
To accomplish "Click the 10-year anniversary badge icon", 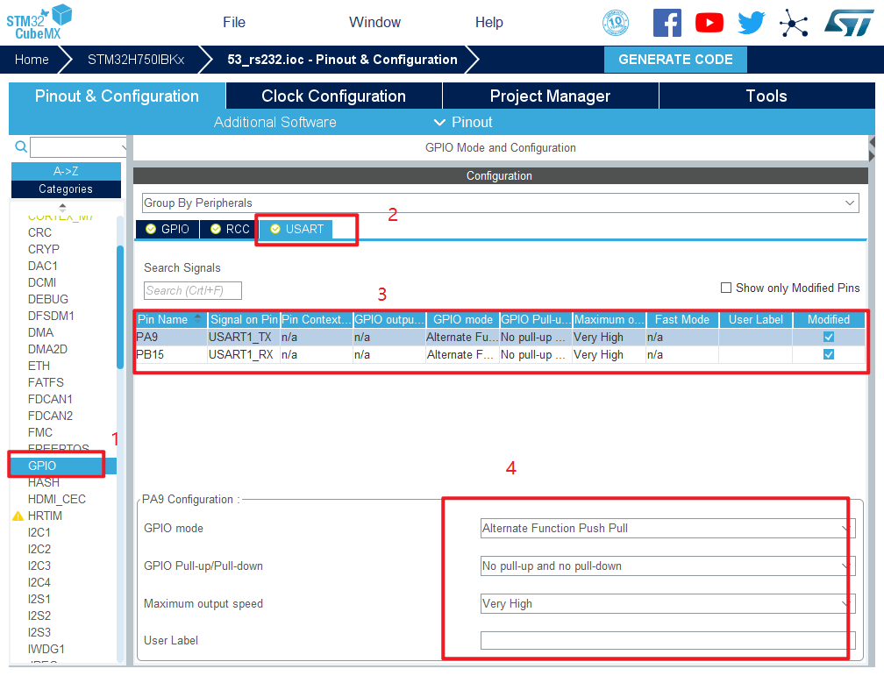I will 616,23.
